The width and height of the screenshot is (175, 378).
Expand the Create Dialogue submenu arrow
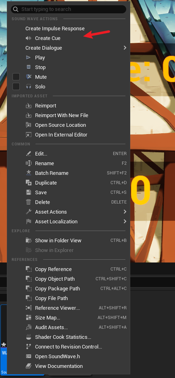pyautogui.click(x=125, y=48)
